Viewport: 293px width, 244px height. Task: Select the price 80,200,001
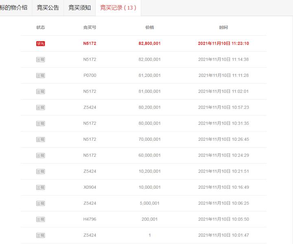(149, 107)
